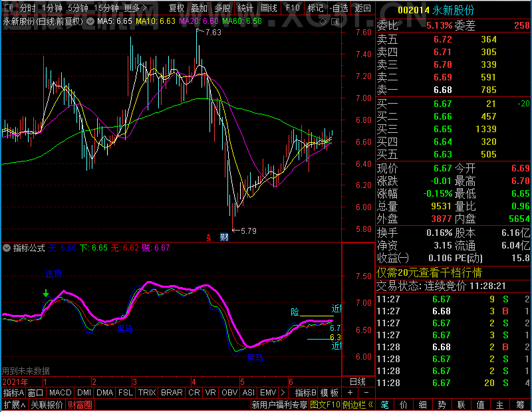The width and height of the screenshot is (532, 412).
Task: Select the 指标A indicator group
Action: pos(13,393)
